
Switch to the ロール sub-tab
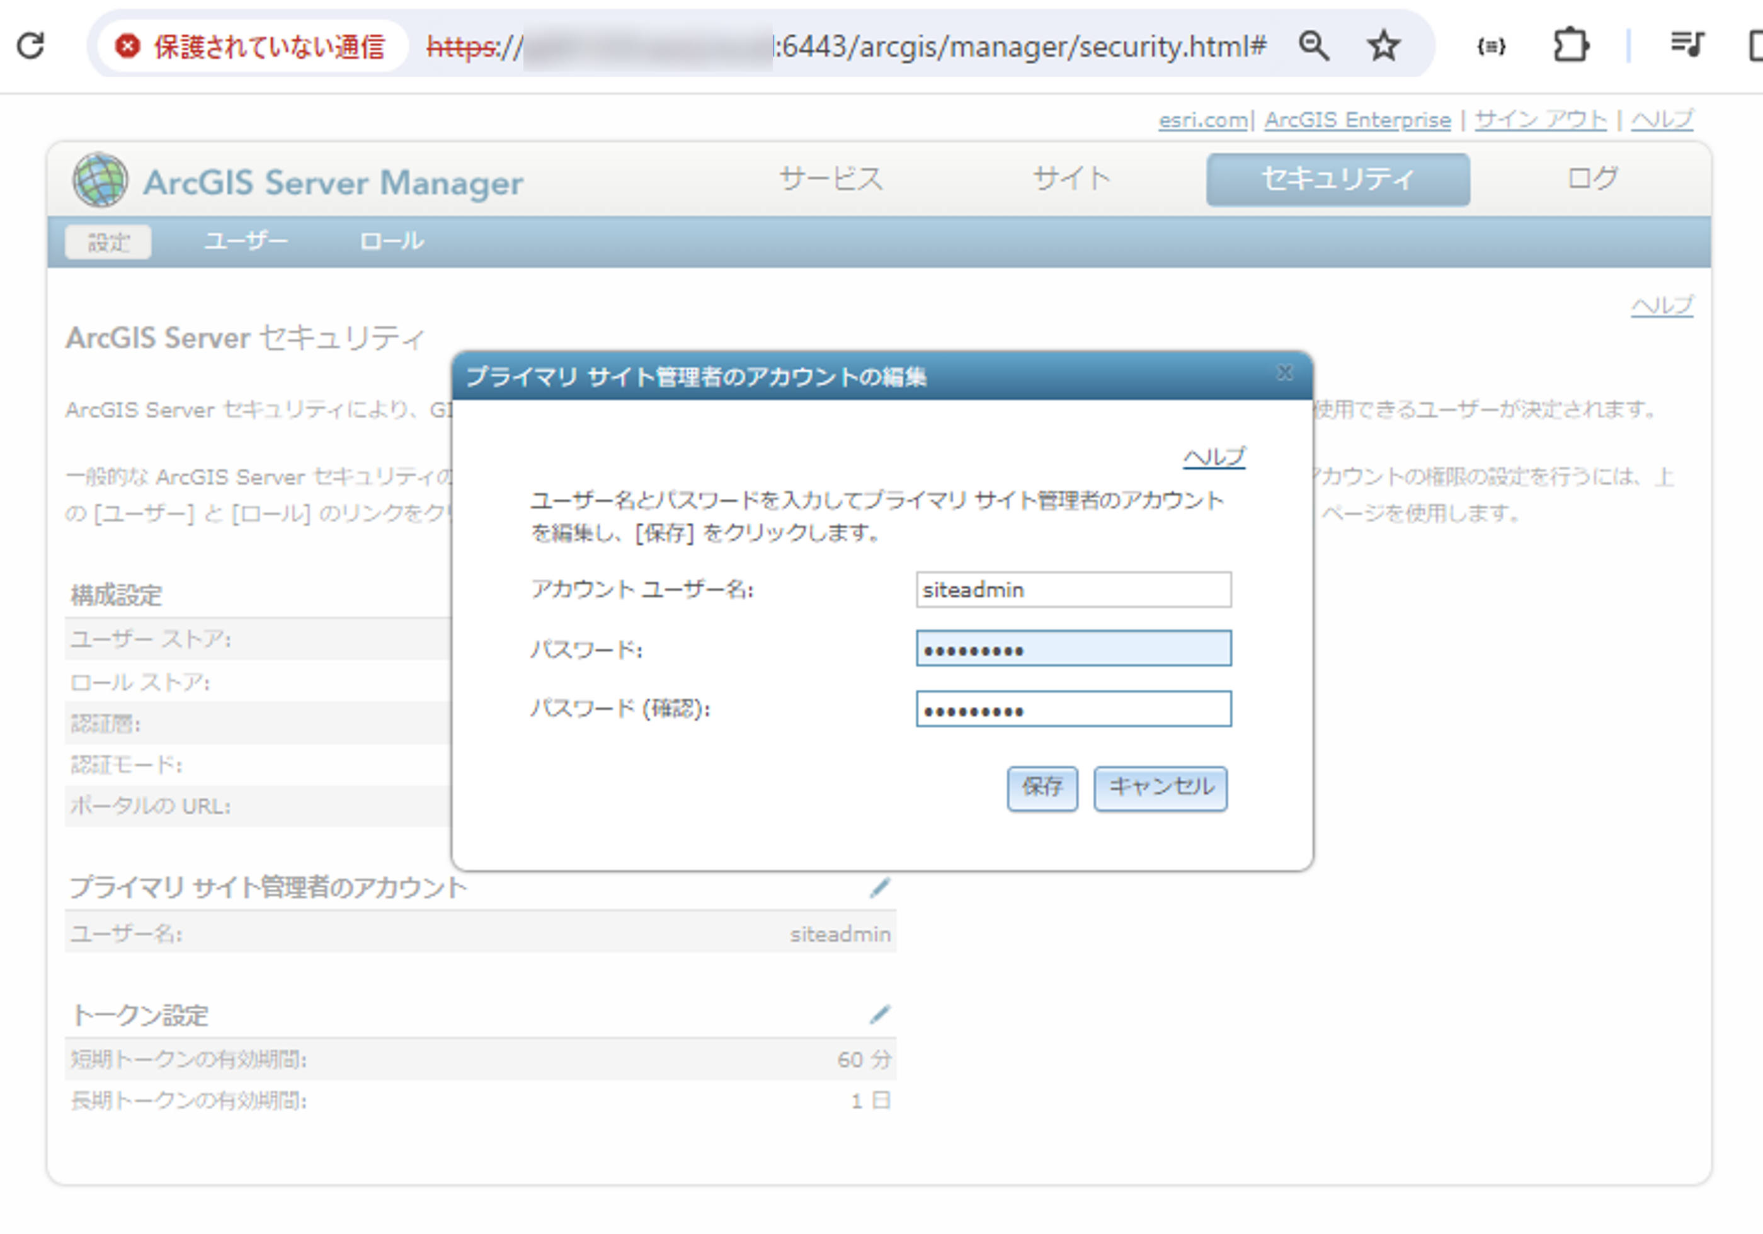392,241
